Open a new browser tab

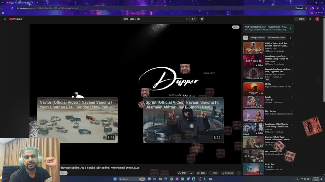point(37,3)
